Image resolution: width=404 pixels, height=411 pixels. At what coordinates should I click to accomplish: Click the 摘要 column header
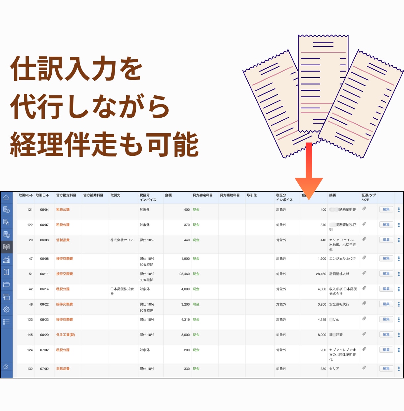point(332,195)
